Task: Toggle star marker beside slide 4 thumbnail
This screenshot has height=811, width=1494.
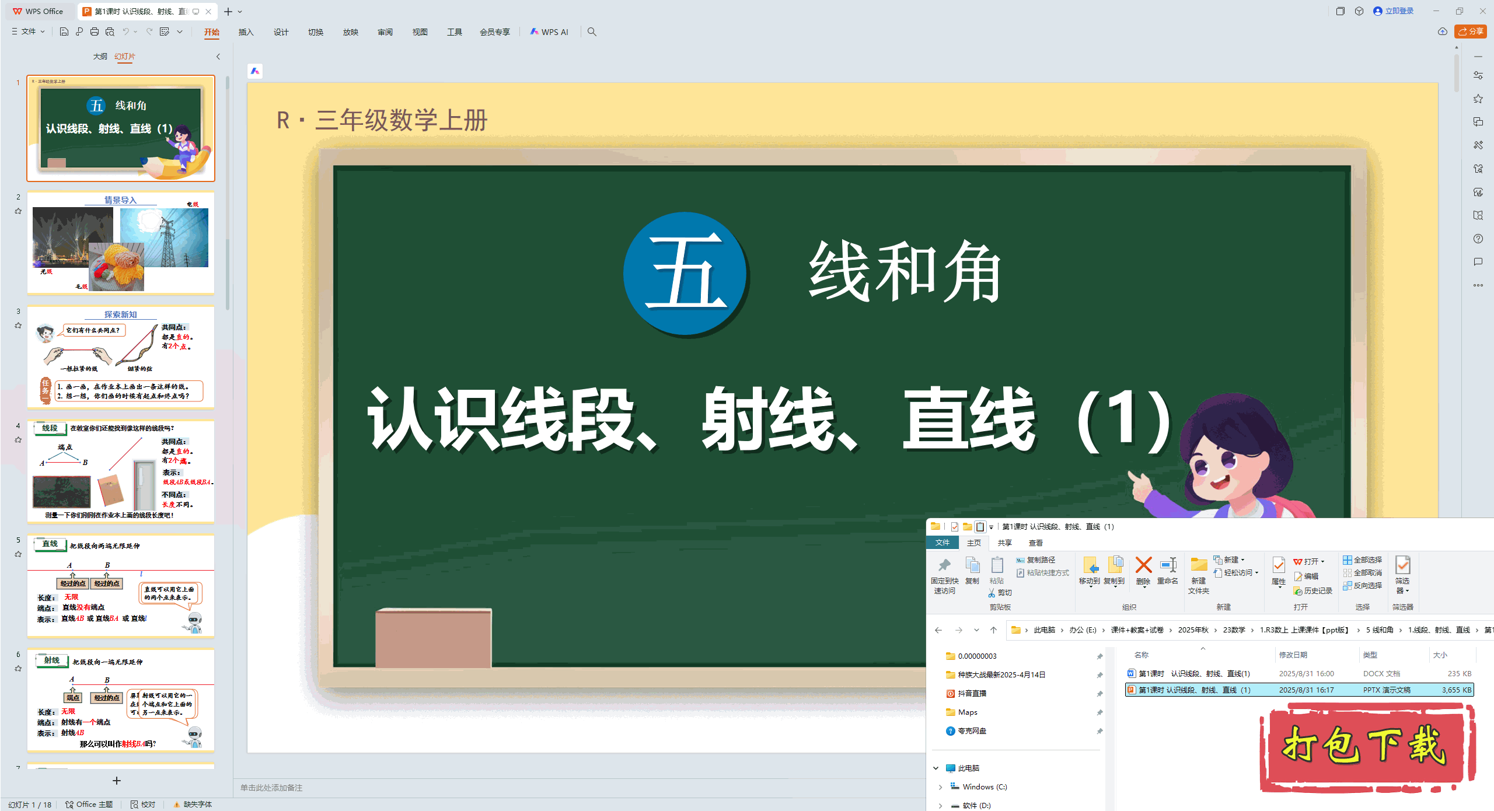Action: coord(18,440)
